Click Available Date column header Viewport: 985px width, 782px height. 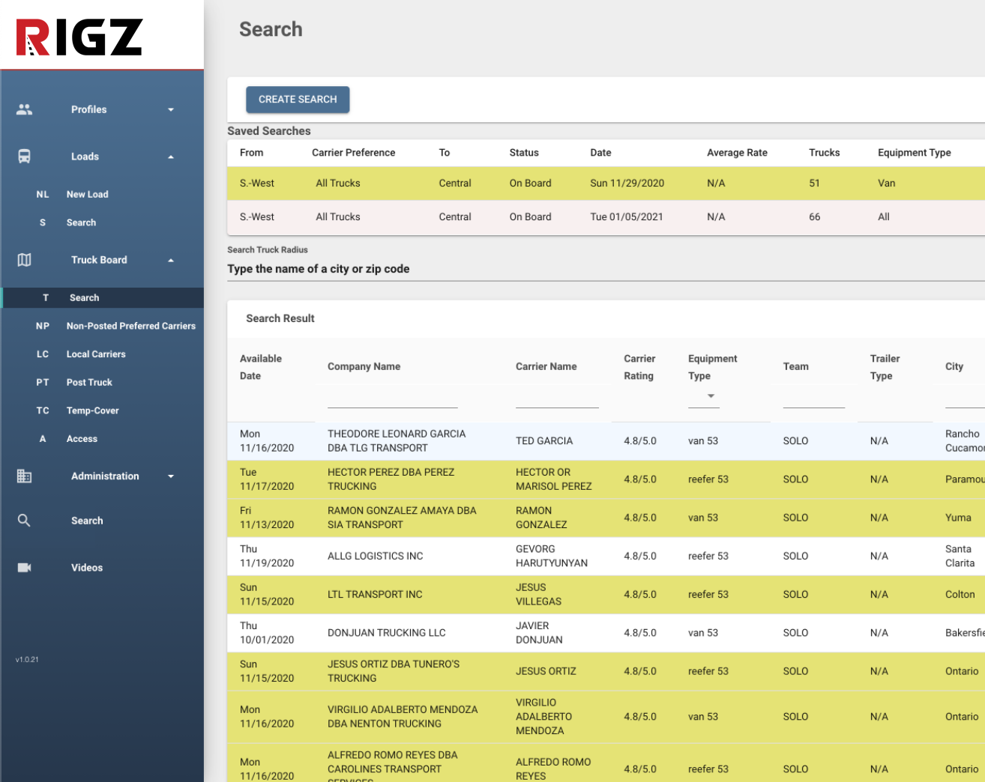(260, 367)
